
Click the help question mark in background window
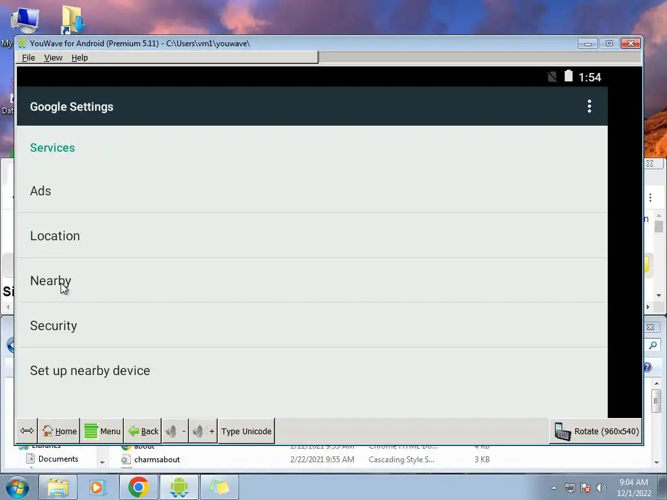[x=647, y=367]
